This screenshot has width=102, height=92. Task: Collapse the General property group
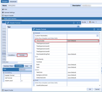pyautogui.click(x=34, y=33)
